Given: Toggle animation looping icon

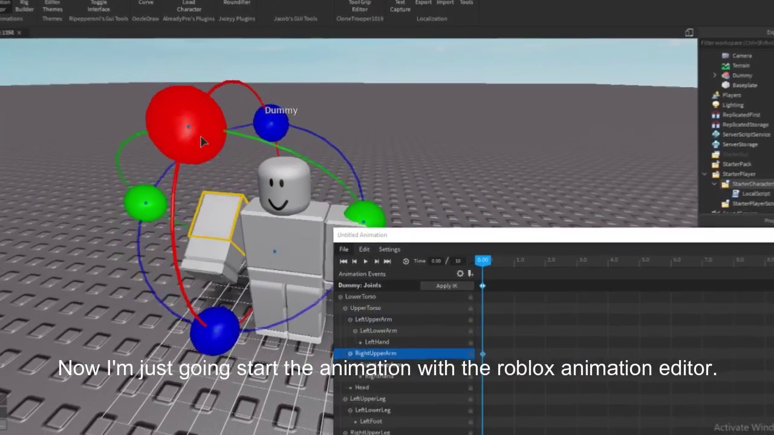Looking at the screenshot, I should [406, 261].
